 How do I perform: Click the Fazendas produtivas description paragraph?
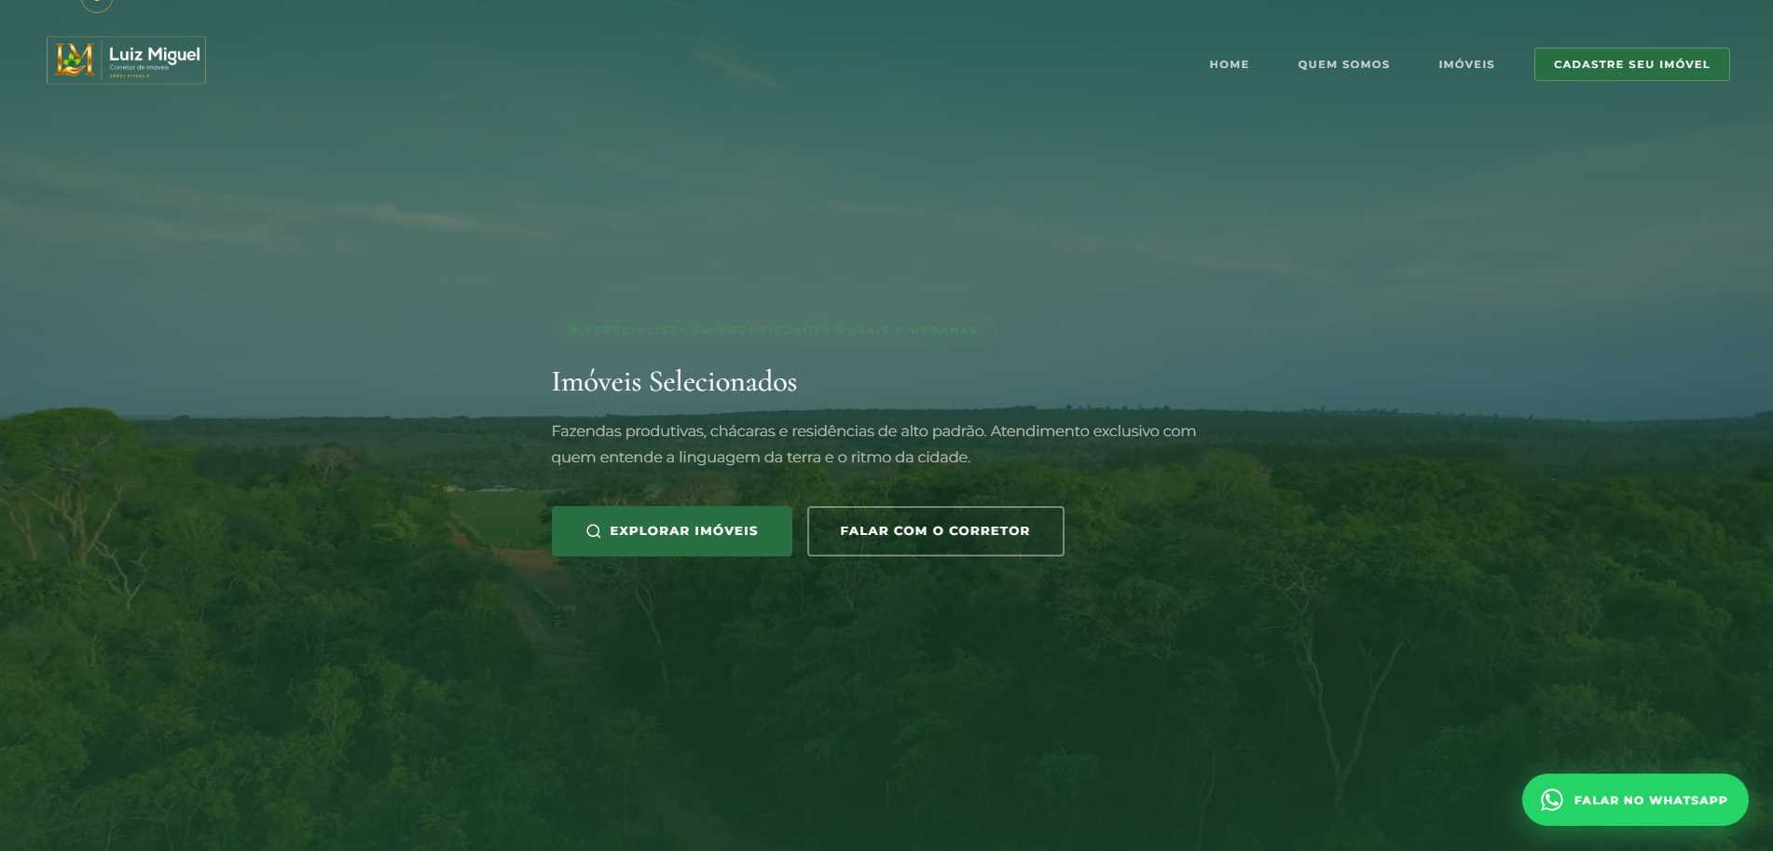873,444
